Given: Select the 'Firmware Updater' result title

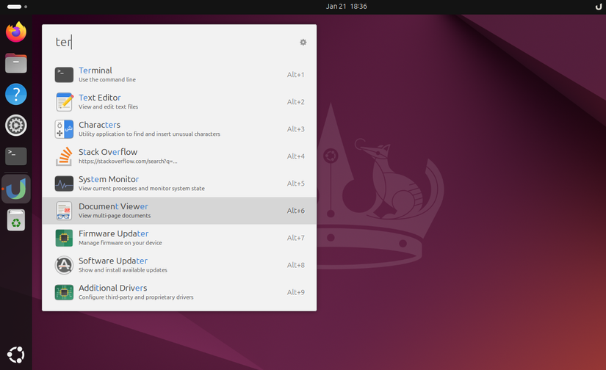Looking at the screenshot, I should 114,233.
